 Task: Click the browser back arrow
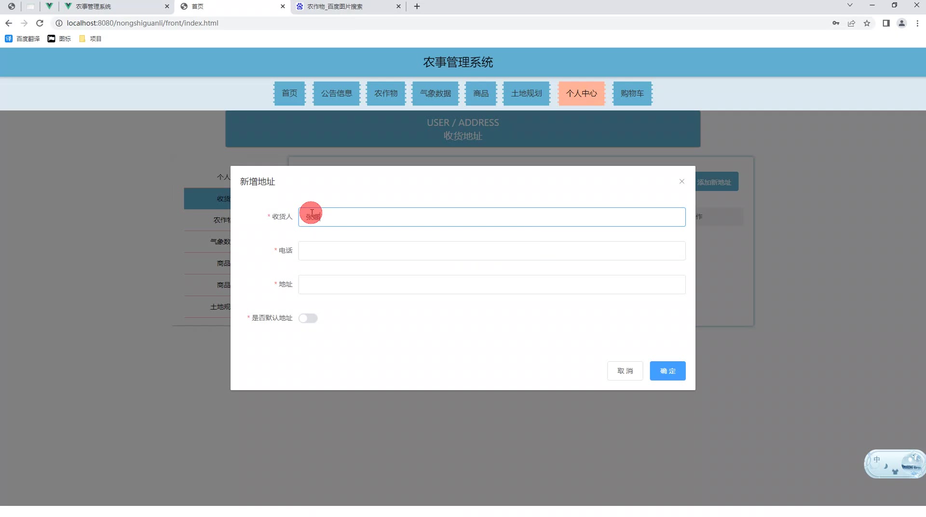9,23
